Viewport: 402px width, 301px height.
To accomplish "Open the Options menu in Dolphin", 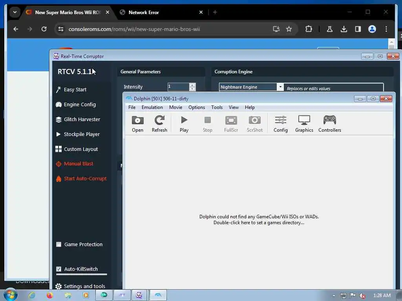I will (x=197, y=107).
